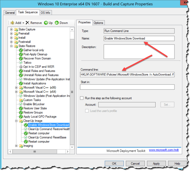Image resolution: width=194 pixels, height=174 pixels.
Task: Open the Options tab
Action: tap(98, 23)
